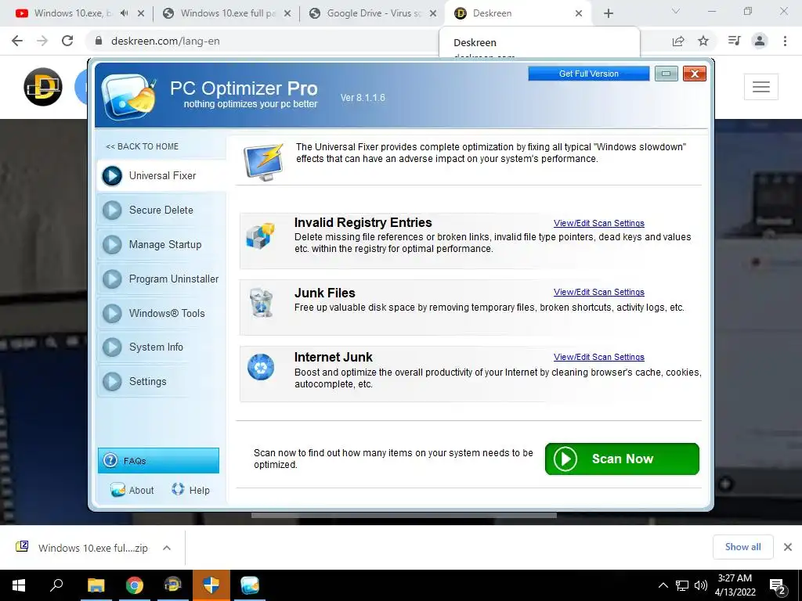Click the Program Uninstaller play icon
802x601 pixels.
coord(112,279)
